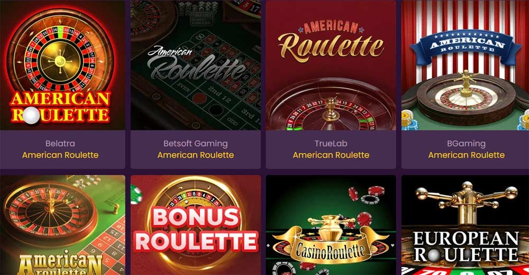The width and height of the screenshot is (529, 275).
Task: Click American Roulette link under Betsoft Gaming
Action: coord(196,155)
